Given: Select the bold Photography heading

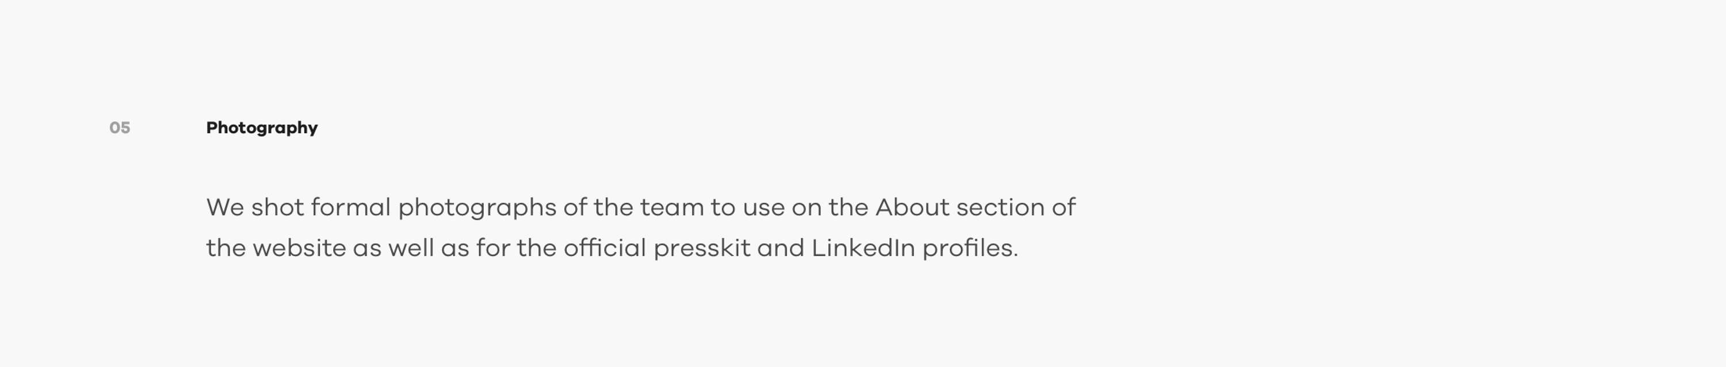Looking at the screenshot, I should click(262, 128).
